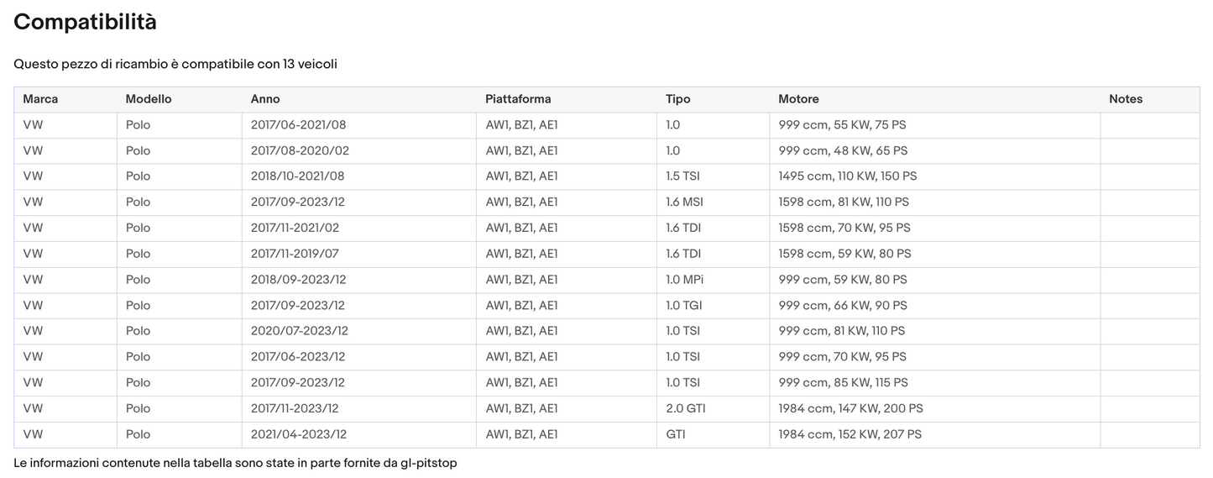Click the 2017/11-2019/07 year cell

coord(295,254)
